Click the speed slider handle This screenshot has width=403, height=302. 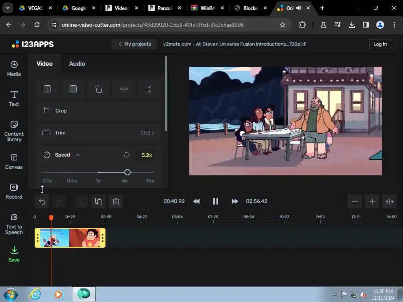[128, 172]
